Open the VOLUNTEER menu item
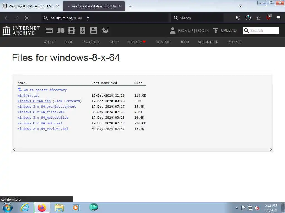This screenshot has height=213, width=285. (x=208, y=42)
